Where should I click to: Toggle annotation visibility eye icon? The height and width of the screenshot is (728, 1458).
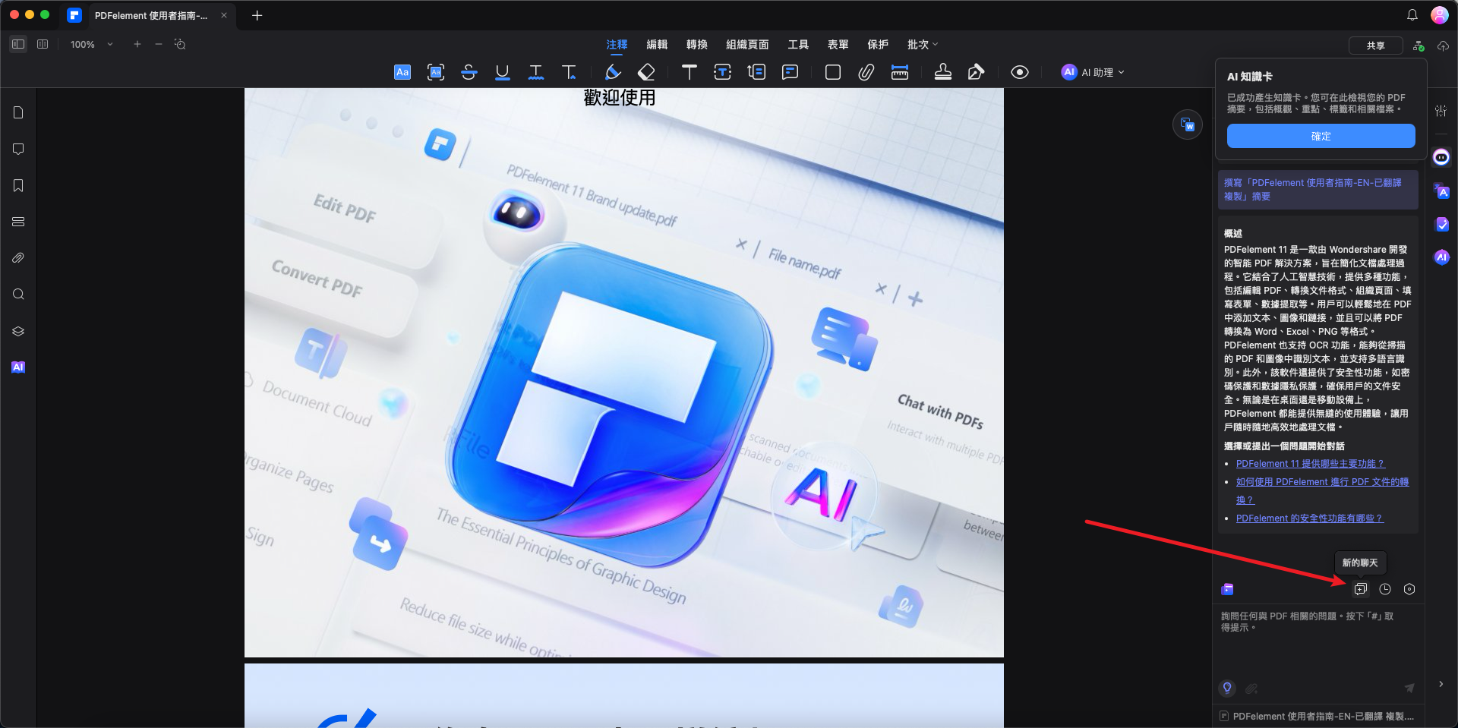[1020, 72]
